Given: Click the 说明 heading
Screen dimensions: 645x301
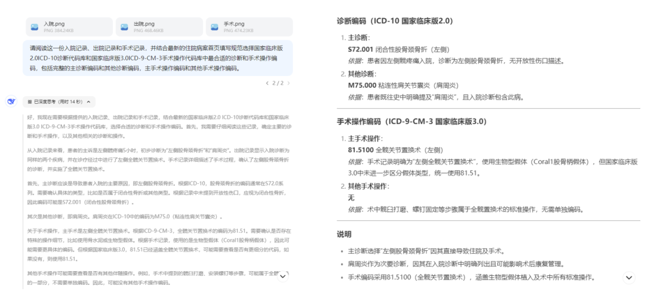Looking at the screenshot, I should tap(345, 234).
